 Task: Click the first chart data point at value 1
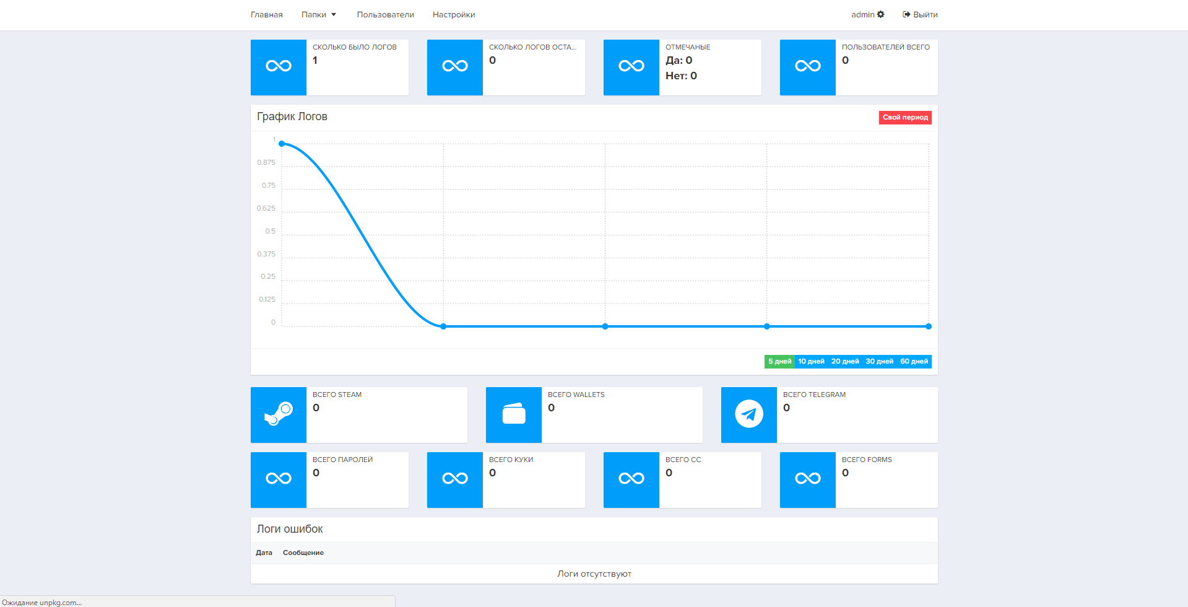point(282,144)
